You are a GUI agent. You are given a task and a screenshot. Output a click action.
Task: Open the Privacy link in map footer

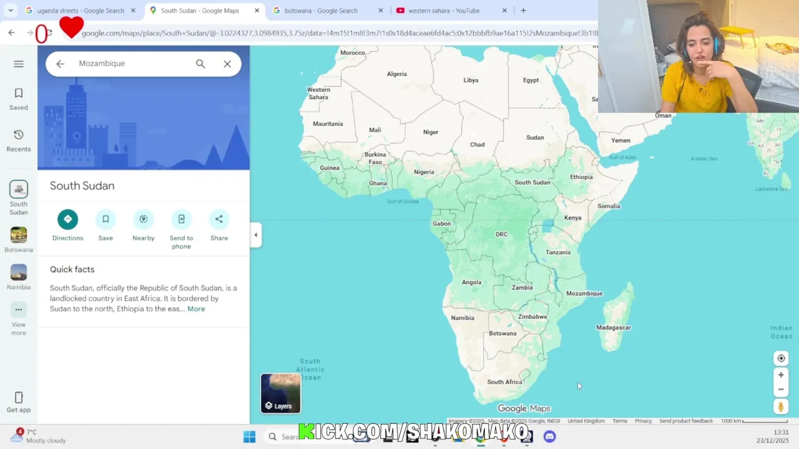click(x=643, y=421)
